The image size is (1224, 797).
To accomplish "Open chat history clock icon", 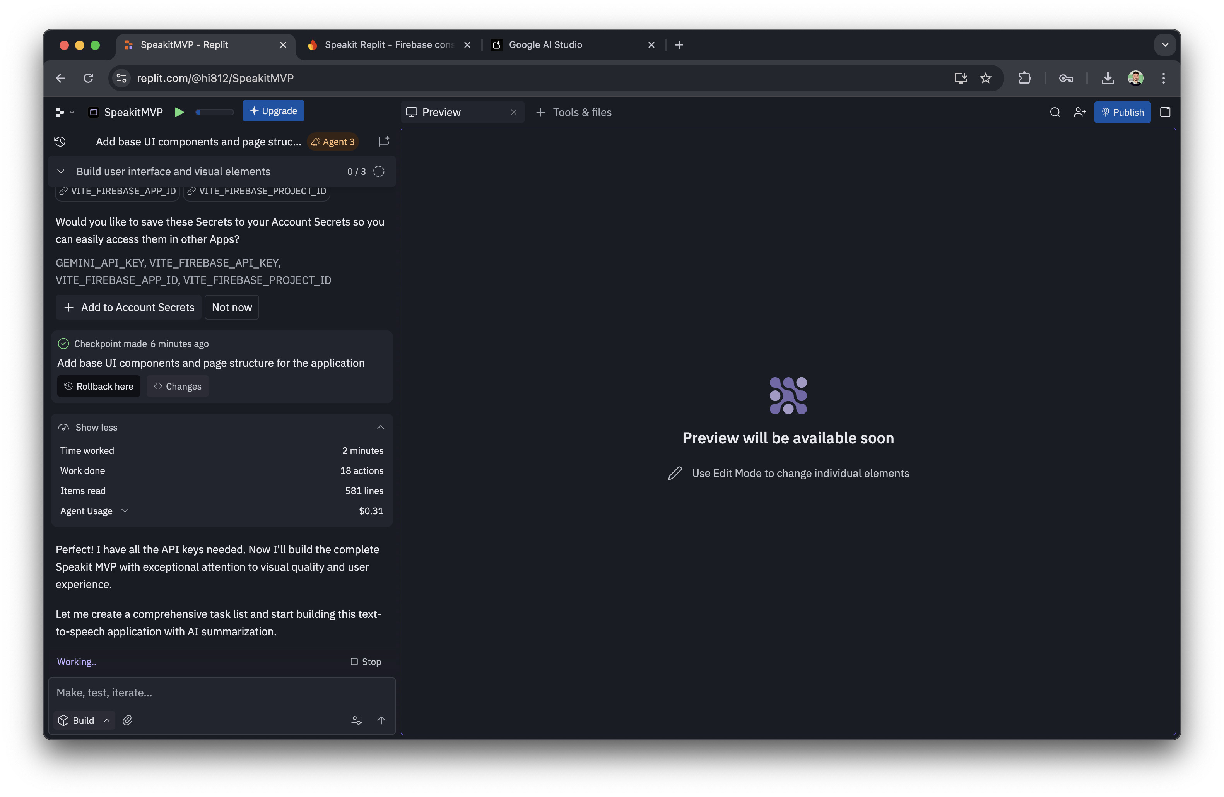I will point(60,141).
